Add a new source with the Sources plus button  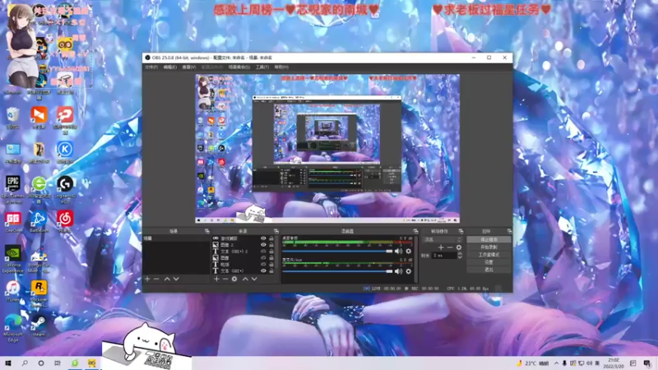[216, 279]
